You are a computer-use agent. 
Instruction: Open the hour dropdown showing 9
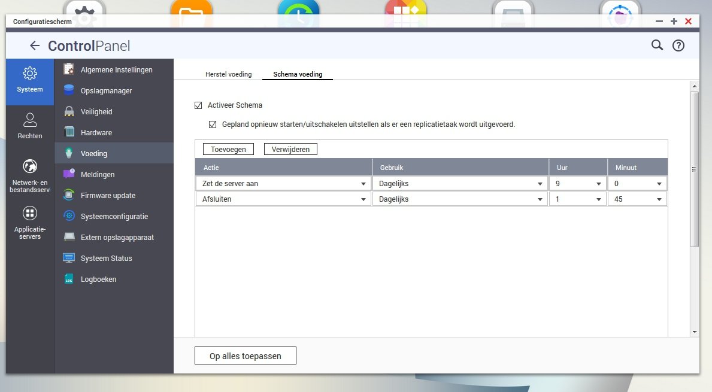(577, 184)
